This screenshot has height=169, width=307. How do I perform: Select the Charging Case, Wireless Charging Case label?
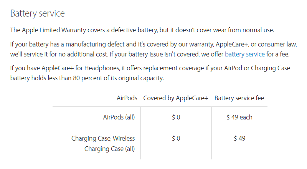click(104, 143)
